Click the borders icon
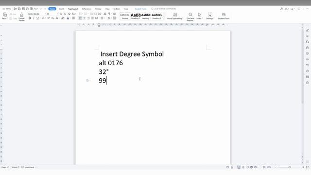The image size is (311, 175). [115, 18]
